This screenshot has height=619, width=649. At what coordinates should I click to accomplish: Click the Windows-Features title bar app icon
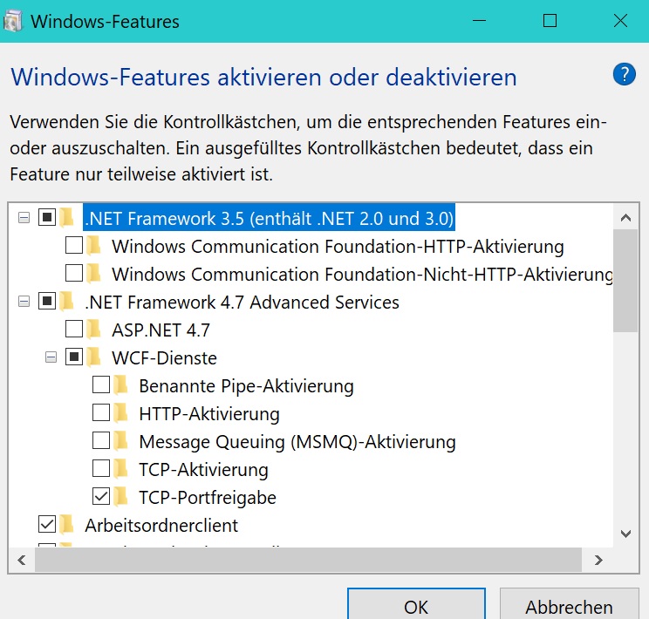point(12,21)
